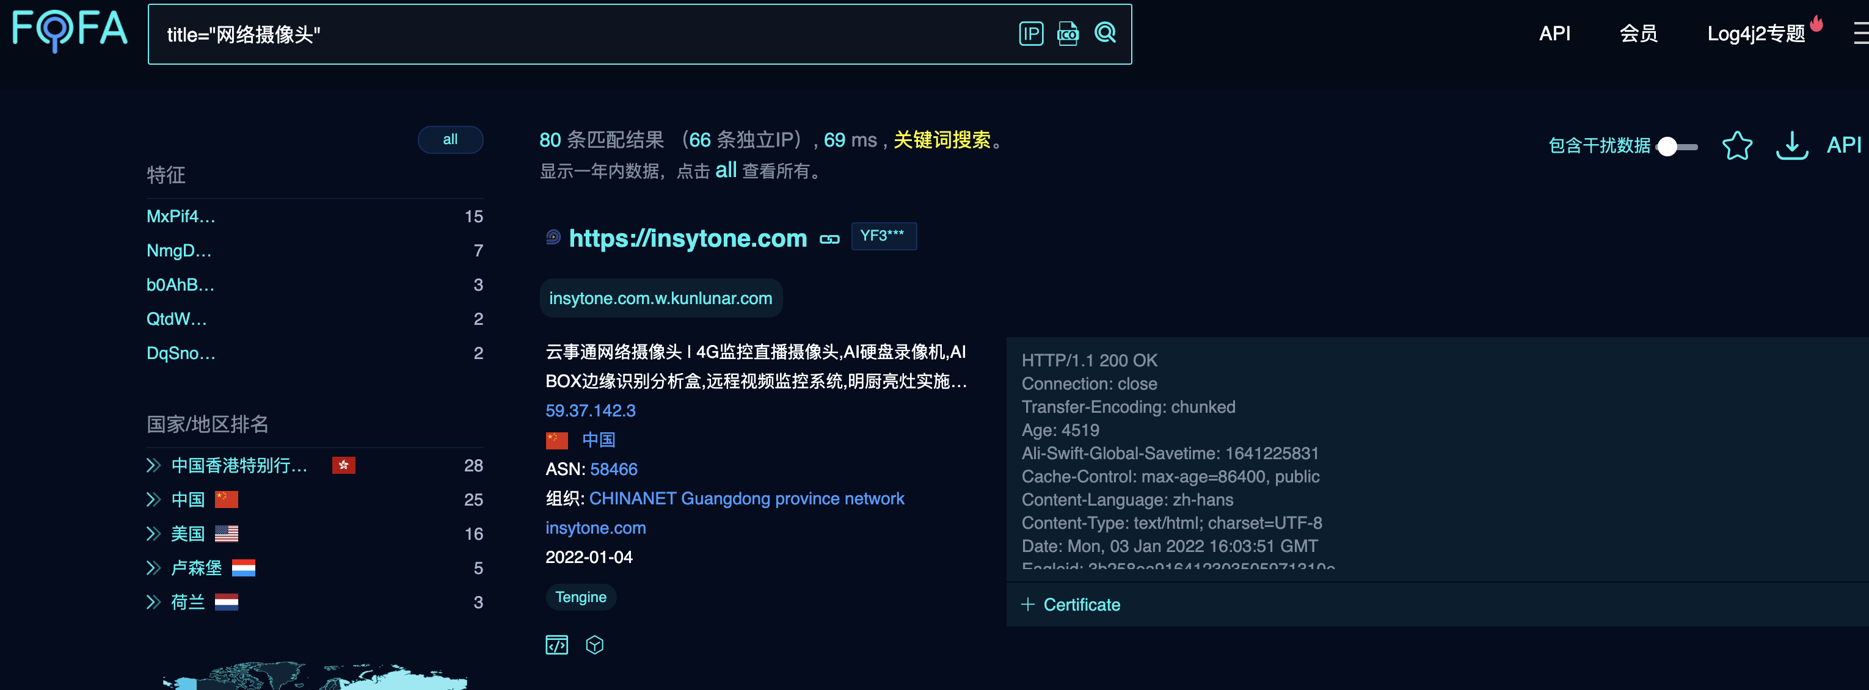Screen dimensions: 1869x690
Task: Click into the title search query field
Action: tap(580, 34)
